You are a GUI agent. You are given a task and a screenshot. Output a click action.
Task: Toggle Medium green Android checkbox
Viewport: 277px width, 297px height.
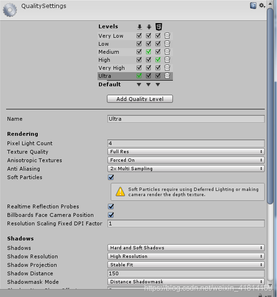click(x=148, y=52)
